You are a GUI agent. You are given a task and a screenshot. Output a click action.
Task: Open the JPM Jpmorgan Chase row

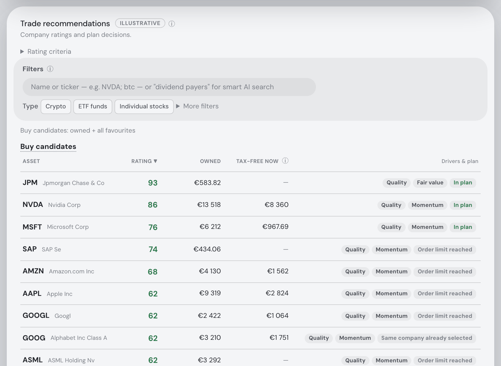tap(250, 183)
